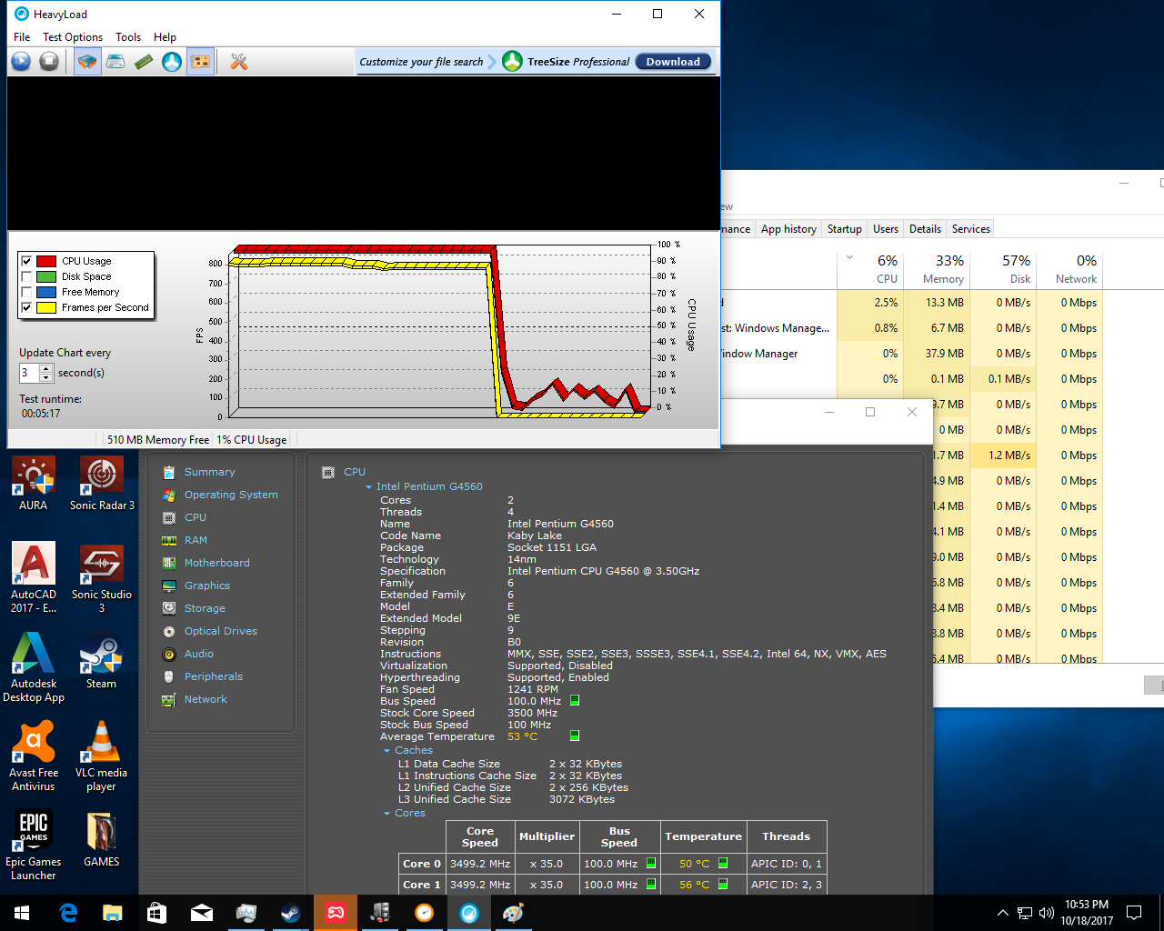
Task: Open the HeavyLoad File menu
Action: pos(22,37)
